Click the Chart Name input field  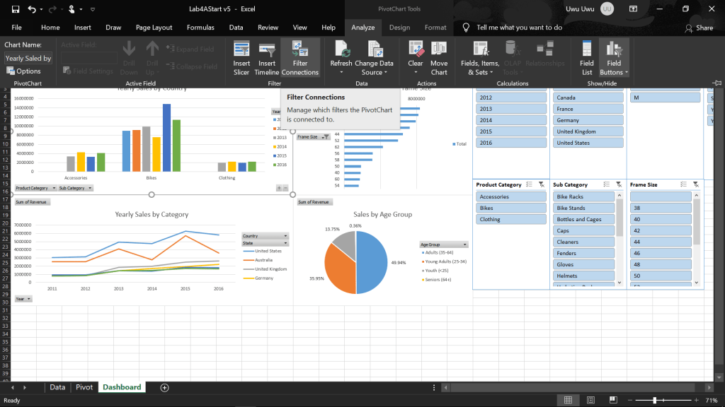(x=28, y=59)
